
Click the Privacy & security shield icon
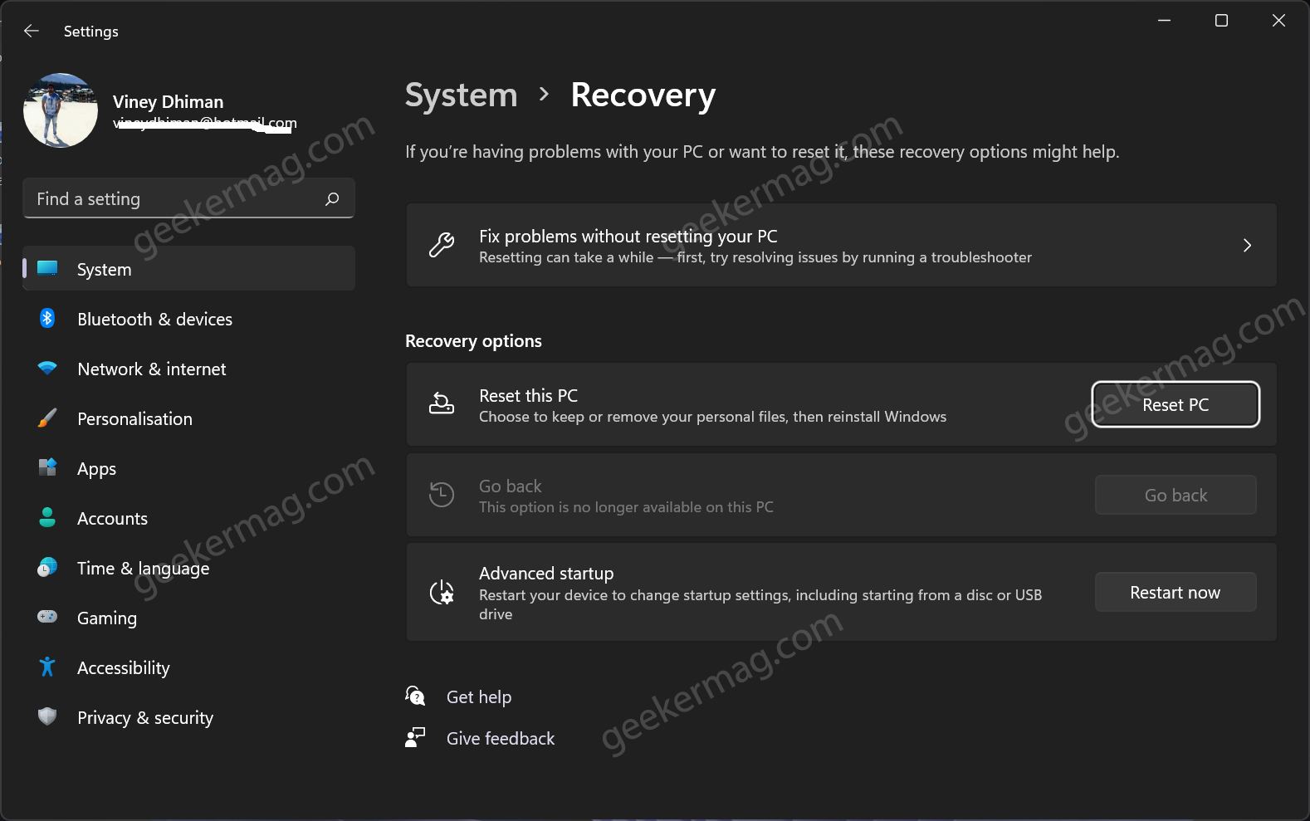pos(47,716)
